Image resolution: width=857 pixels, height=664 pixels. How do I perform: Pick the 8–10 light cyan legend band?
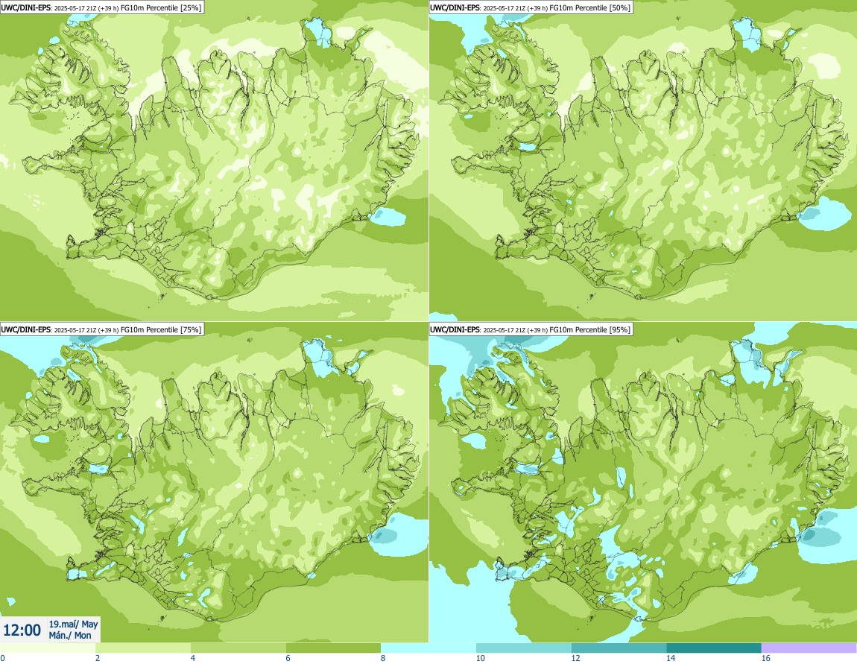pyautogui.click(x=428, y=648)
